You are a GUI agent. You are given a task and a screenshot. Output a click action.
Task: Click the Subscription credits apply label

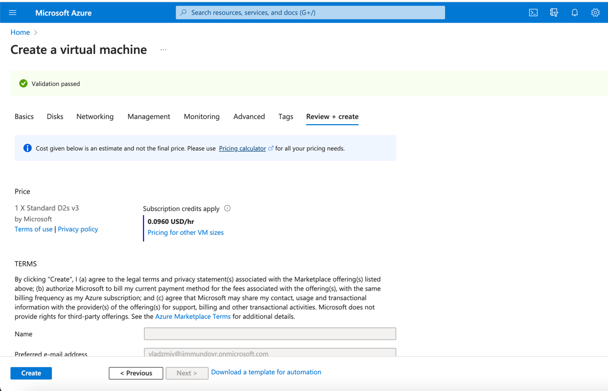pyautogui.click(x=181, y=208)
